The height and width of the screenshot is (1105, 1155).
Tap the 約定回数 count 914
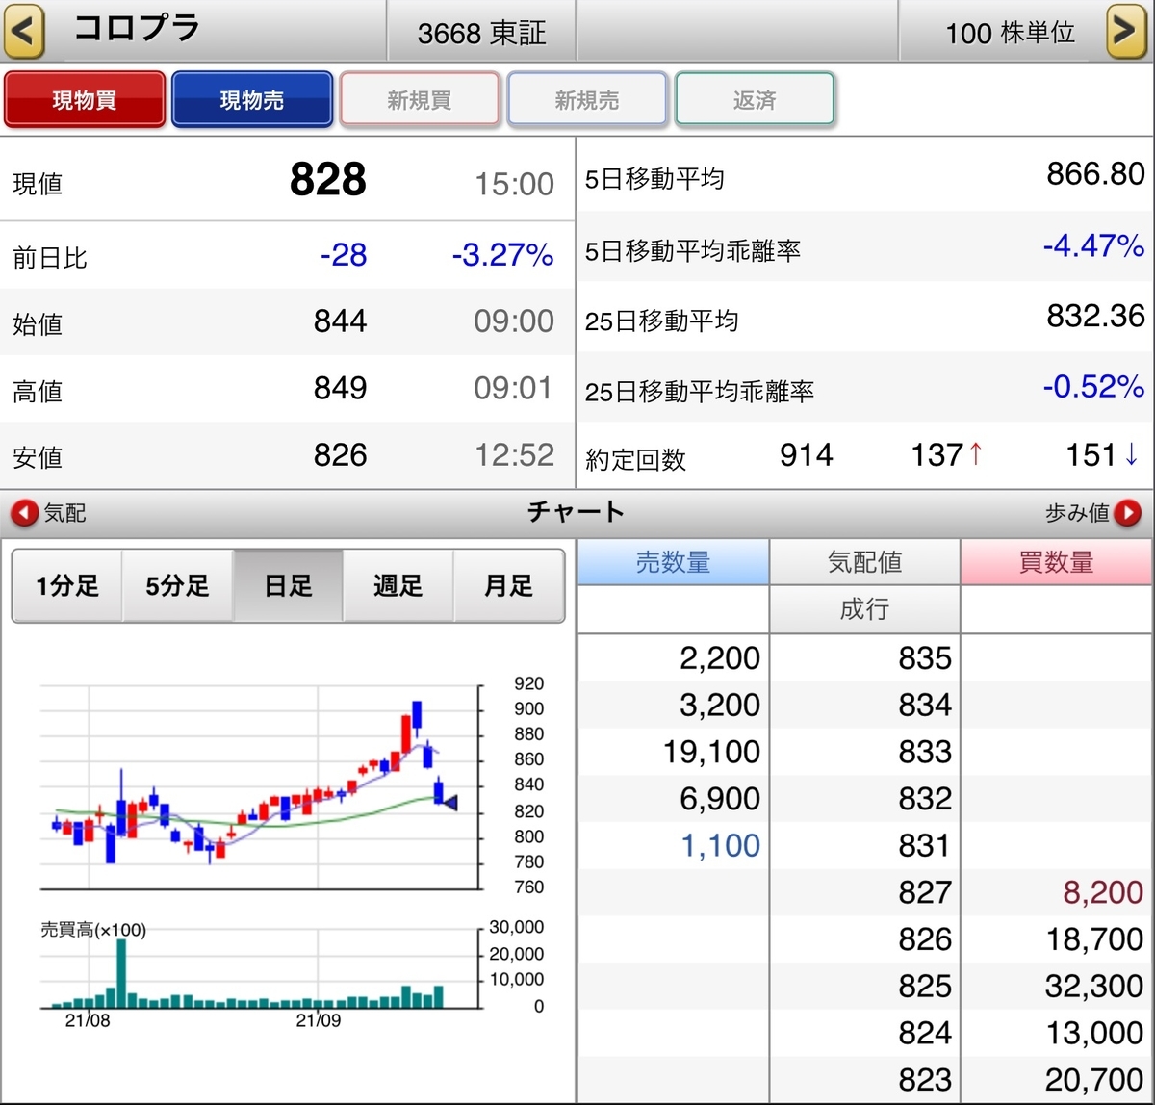point(806,455)
